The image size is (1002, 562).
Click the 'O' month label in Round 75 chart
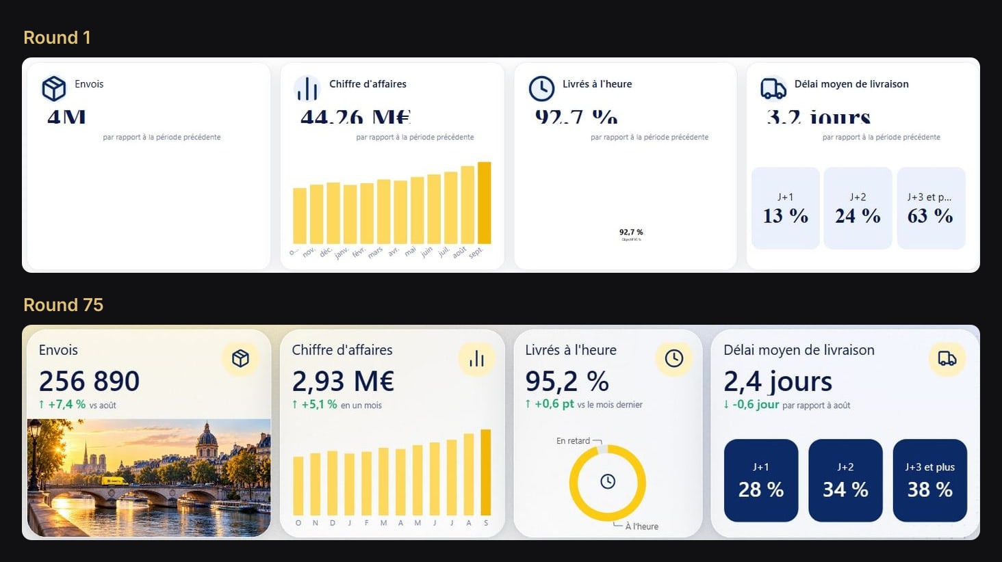298,523
